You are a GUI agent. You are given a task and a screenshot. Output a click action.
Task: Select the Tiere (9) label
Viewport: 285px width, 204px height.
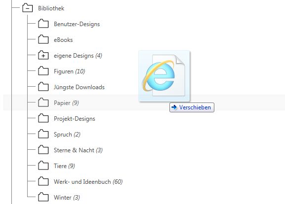[x=64, y=166]
